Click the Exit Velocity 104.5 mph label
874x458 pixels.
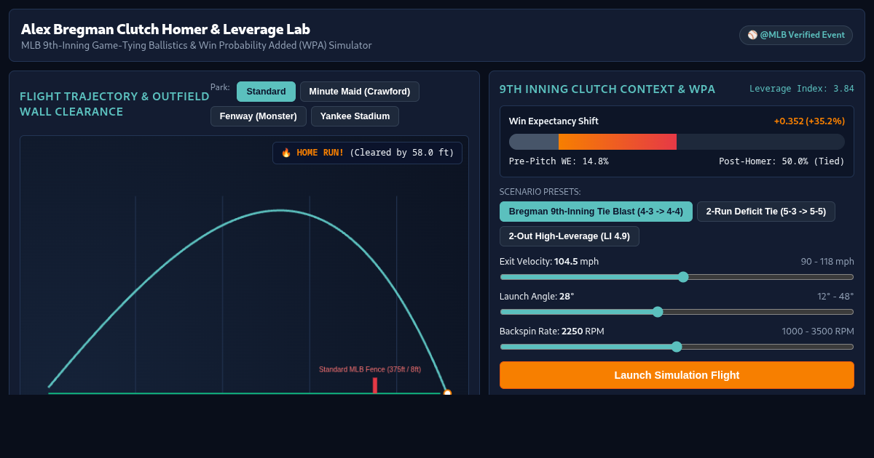[x=549, y=261]
